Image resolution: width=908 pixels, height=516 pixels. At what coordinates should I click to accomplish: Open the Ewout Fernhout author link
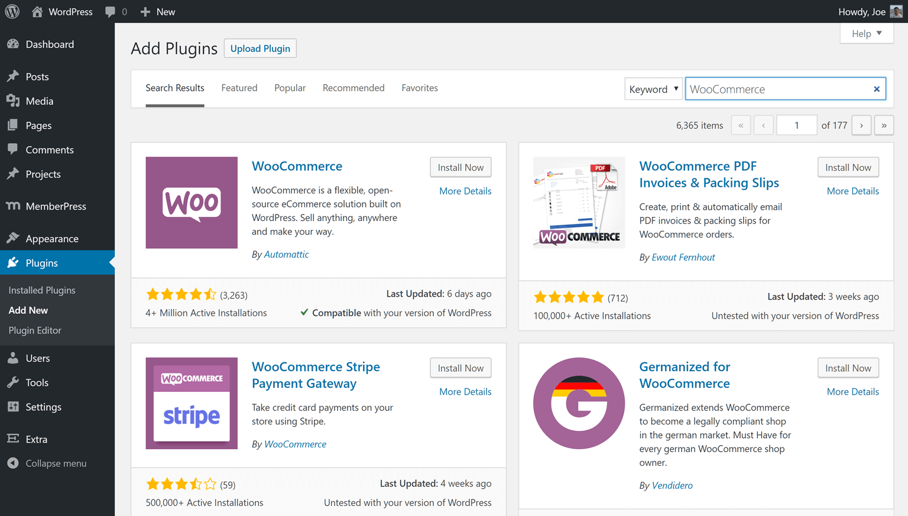coord(683,257)
